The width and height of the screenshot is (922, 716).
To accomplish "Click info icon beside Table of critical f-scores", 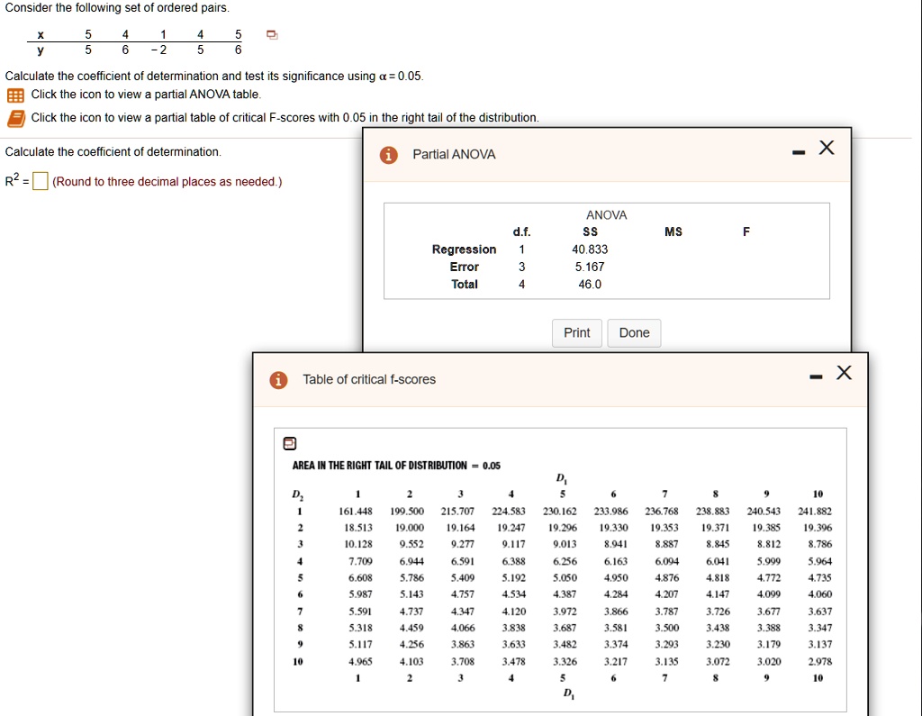I will 279,380.
